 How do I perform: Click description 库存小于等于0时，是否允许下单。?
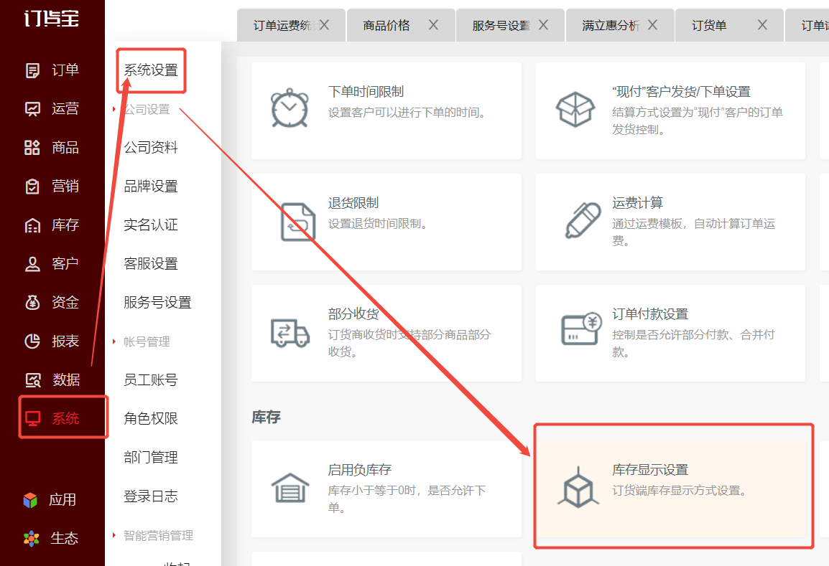point(407,499)
